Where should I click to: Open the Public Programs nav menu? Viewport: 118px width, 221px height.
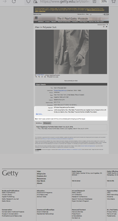pos(83,22)
